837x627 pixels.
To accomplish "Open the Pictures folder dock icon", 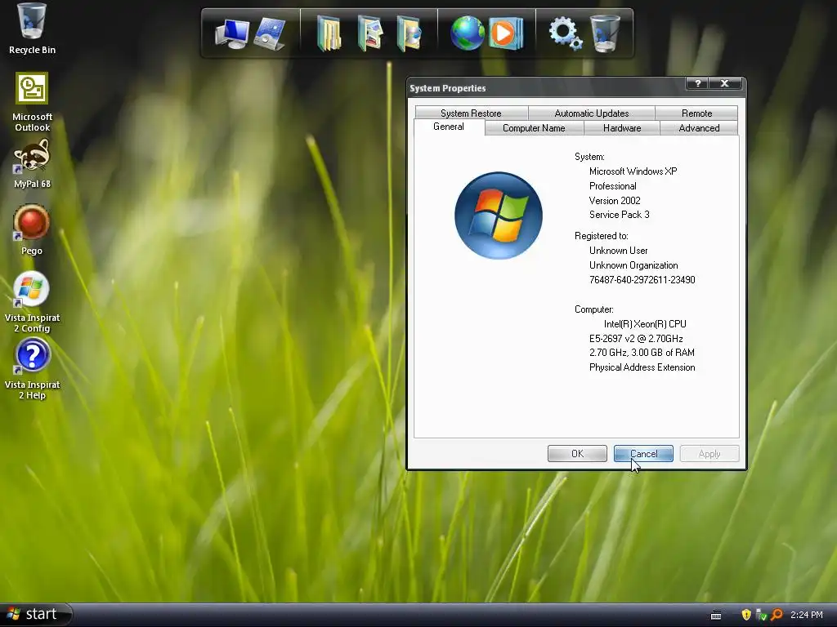I will 370,33.
